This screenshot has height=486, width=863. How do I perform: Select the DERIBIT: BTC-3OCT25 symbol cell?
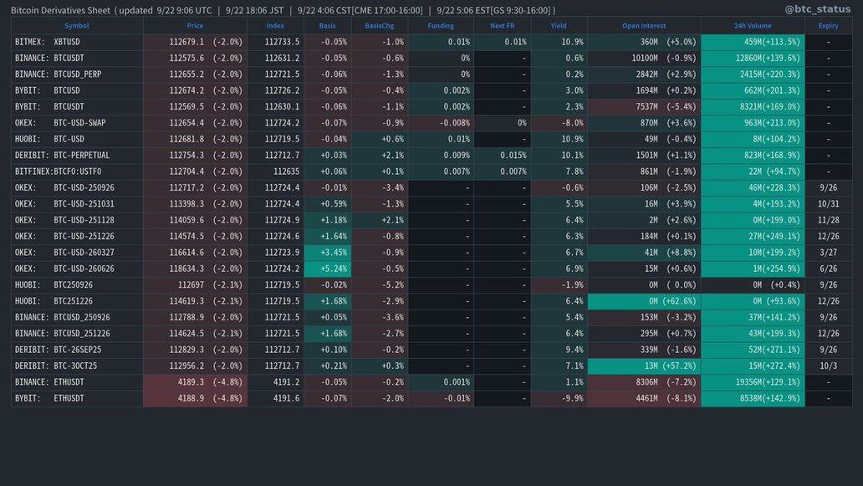(x=77, y=366)
